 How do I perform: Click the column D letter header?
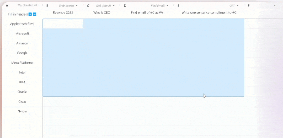click(x=125, y=6)
